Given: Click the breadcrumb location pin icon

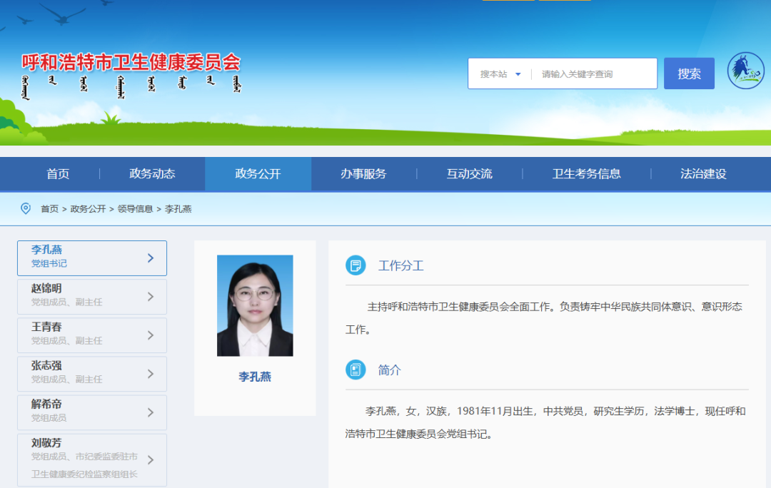Looking at the screenshot, I should pyautogui.click(x=26, y=208).
